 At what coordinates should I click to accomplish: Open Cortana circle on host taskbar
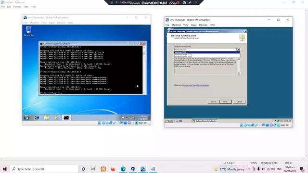pos(83,169)
